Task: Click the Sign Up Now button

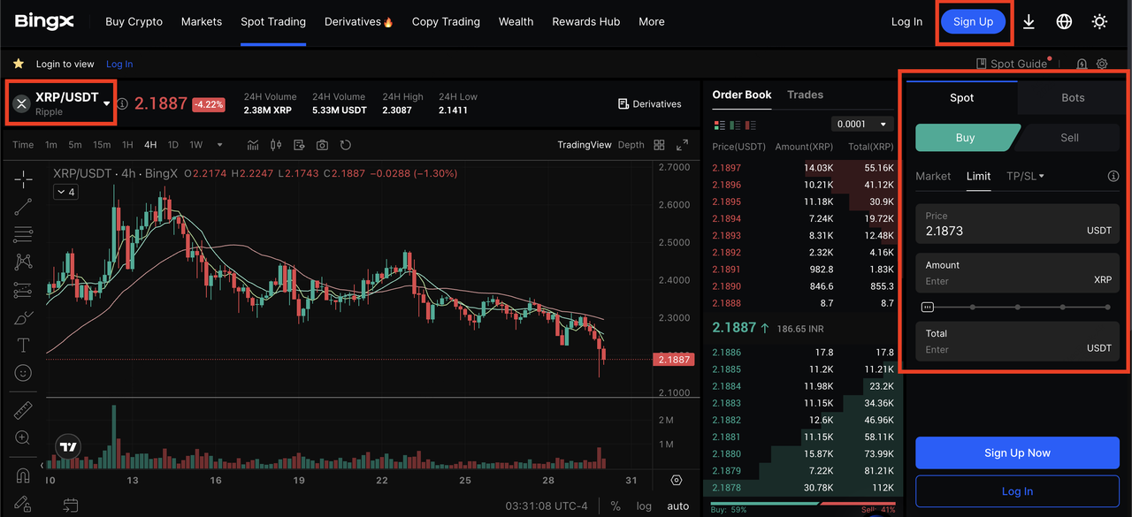Action: 1017,452
